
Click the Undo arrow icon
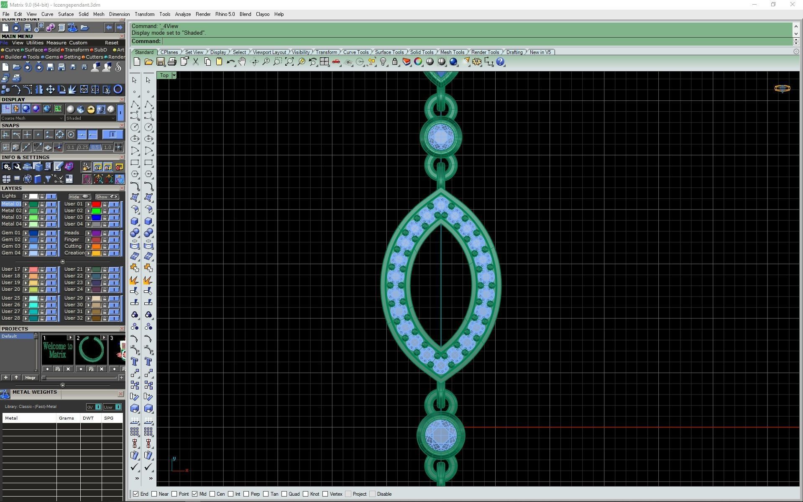point(230,62)
